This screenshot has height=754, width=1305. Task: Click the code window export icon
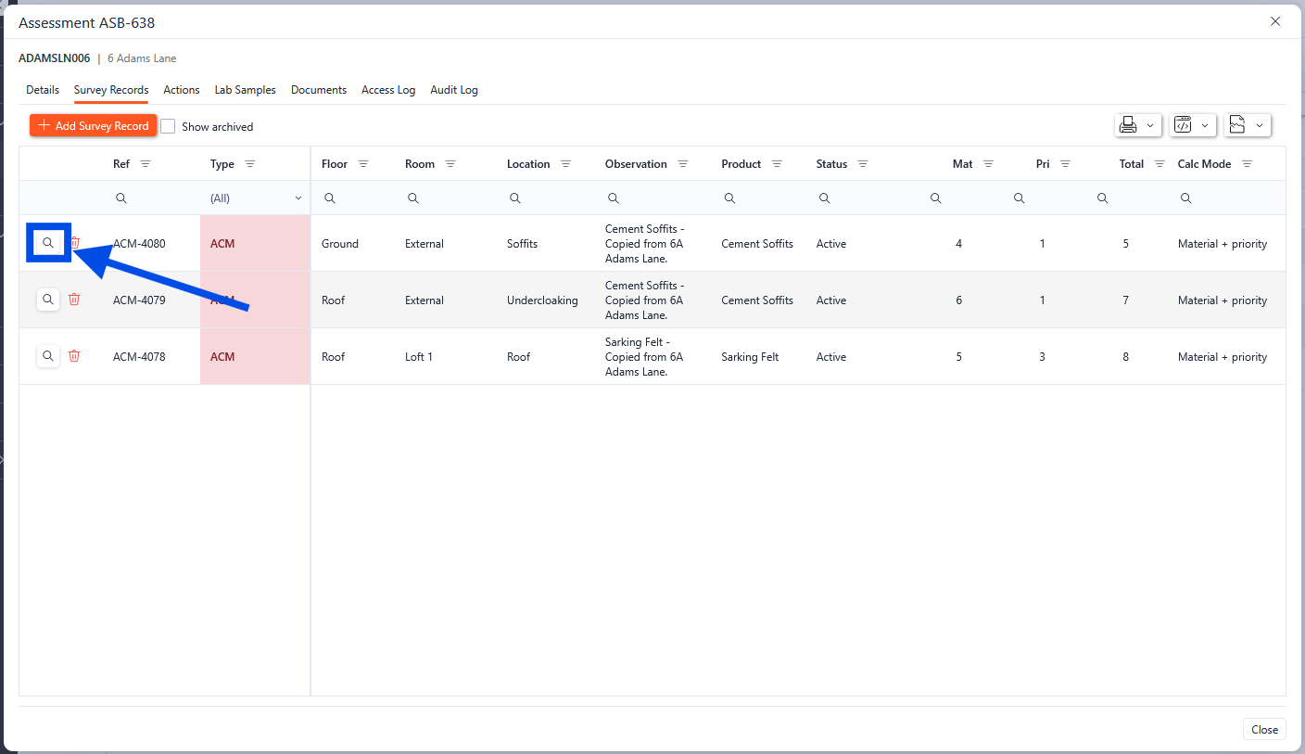(1183, 125)
